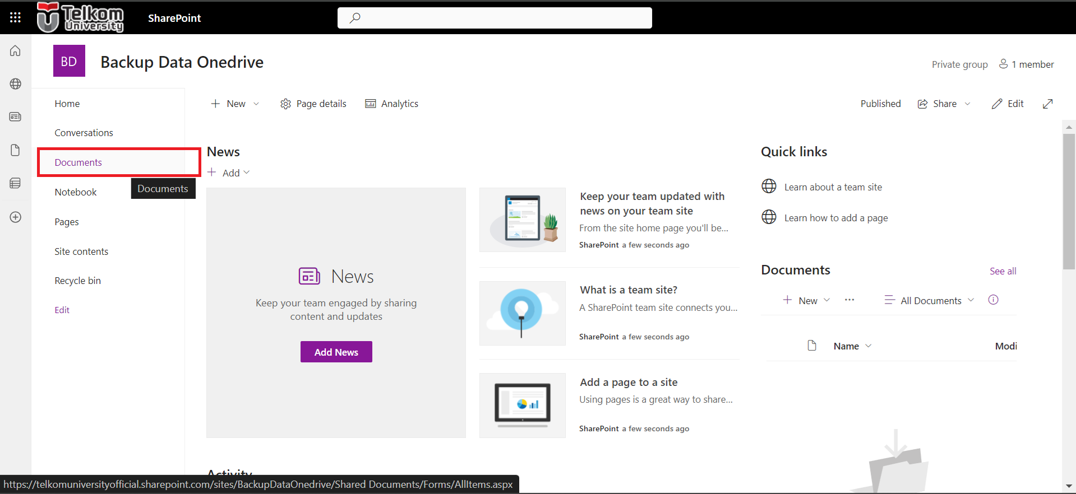This screenshot has height=494, width=1076.
Task: Open Conversations in site navigation
Action: point(84,133)
